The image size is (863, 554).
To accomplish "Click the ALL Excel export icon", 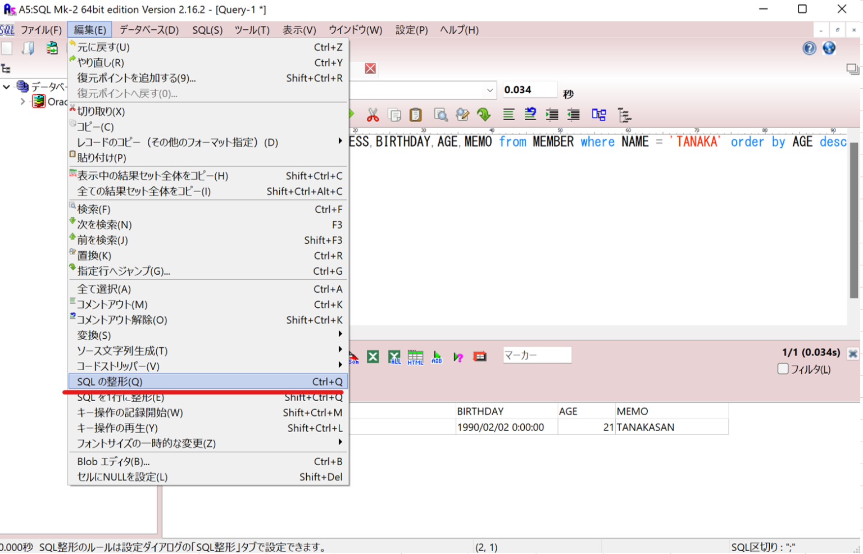I will 394,357.
